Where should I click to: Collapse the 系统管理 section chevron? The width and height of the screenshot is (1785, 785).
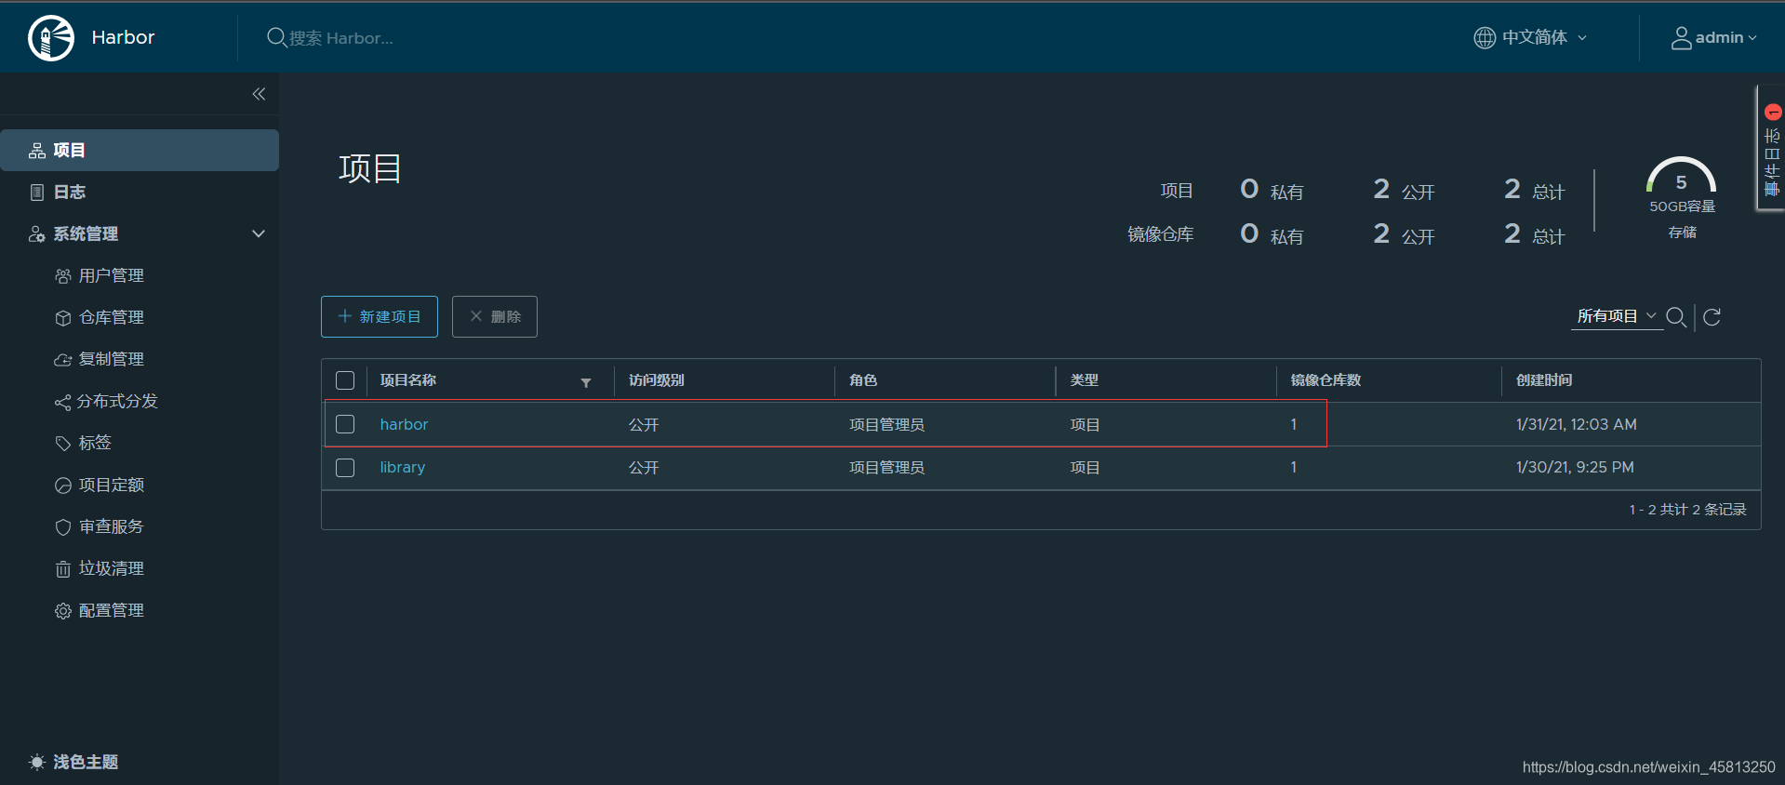[259, 233]
